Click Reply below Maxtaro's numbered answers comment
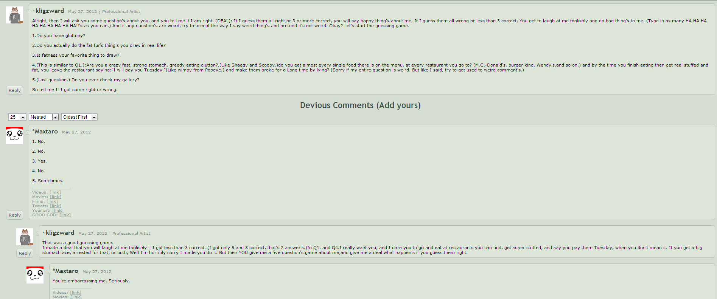Screen dimensions: 717x299 pyautogui.click(x=15, y=215)
